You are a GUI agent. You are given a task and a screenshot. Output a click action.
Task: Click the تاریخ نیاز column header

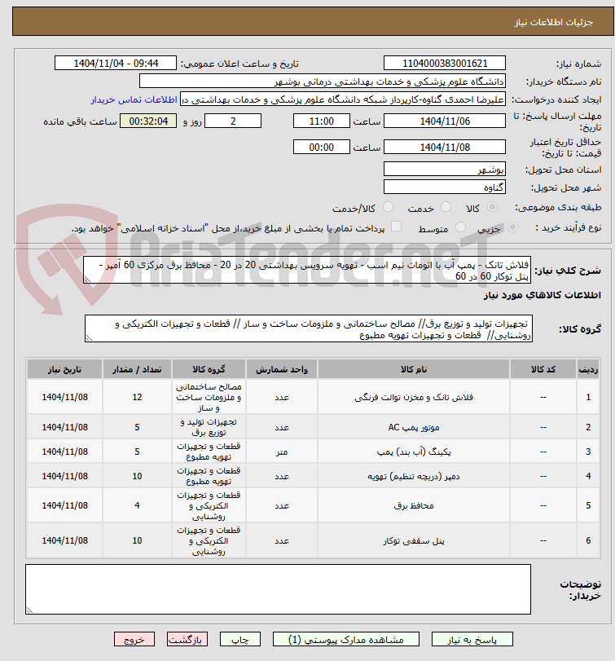pyautogui.click(x=64, y=369)
